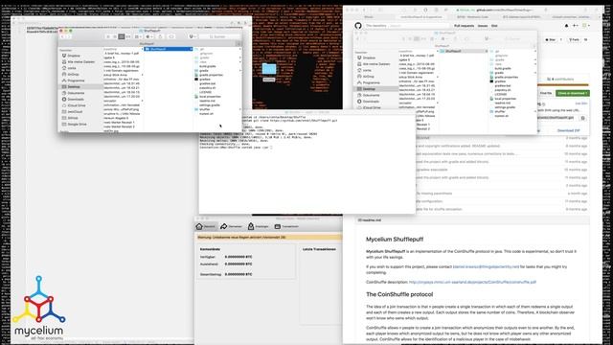613x345 pixels.
Task: Open Alle meine Dateien in left Finder sidebar
Action: [x=80, y=61]
